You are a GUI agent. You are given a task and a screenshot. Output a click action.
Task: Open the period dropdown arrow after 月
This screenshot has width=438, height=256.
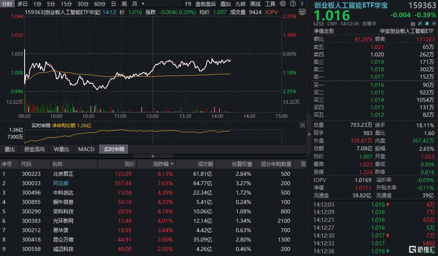click(x=143, y=4)
